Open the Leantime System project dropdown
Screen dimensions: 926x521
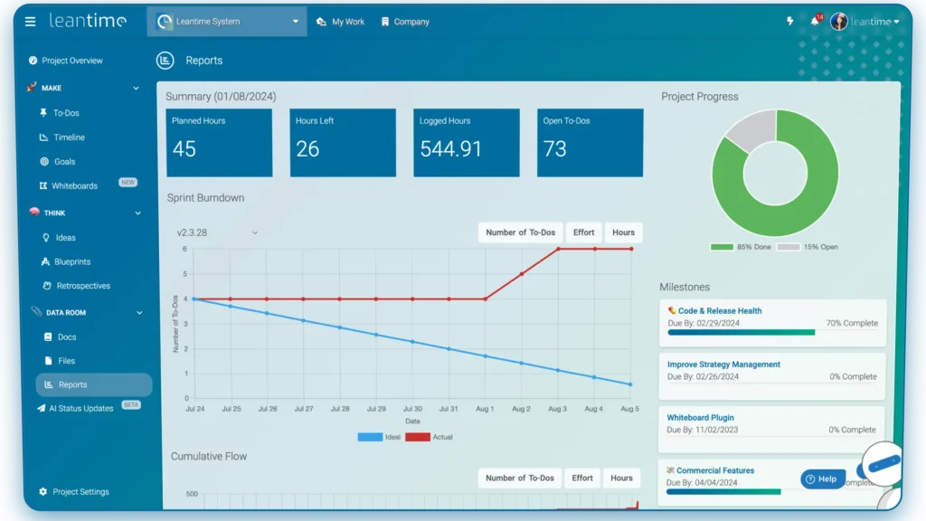point(227,22)
